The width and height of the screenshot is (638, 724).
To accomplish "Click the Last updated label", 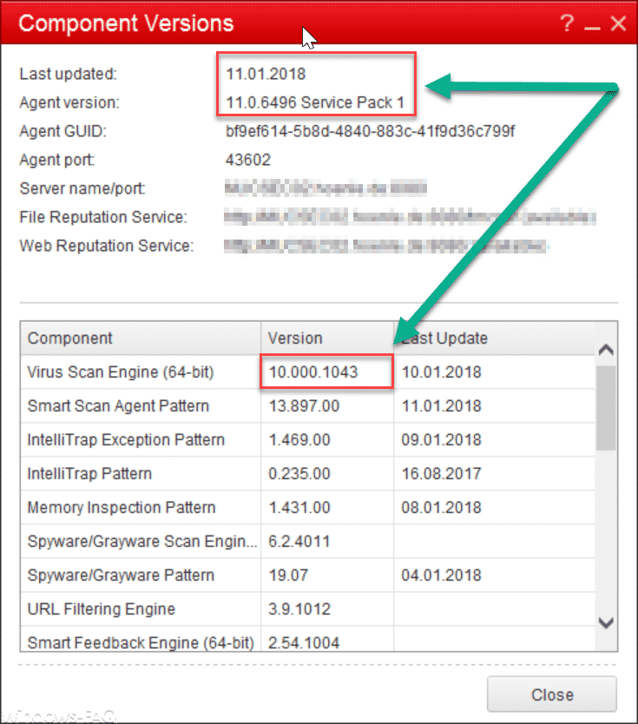I will [69, 74].
